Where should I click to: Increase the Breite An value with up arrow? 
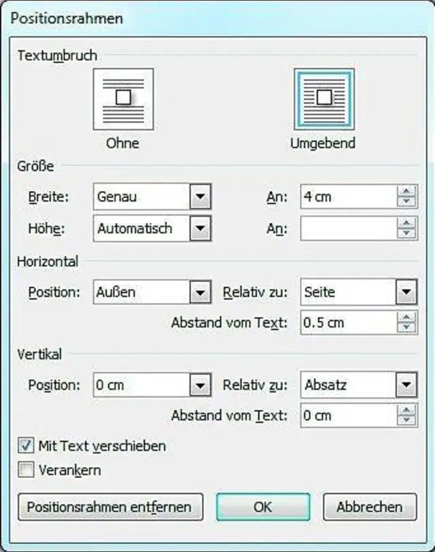click(x=406, y=192)
